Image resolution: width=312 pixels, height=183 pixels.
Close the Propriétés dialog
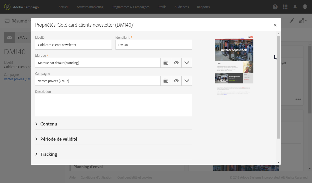click(275, 25)
